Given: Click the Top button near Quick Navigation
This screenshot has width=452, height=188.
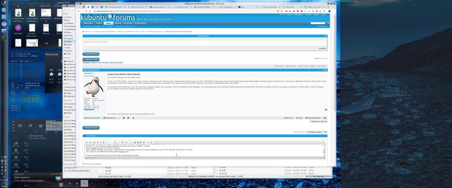Looking at the screenshot, I should (x=325, y=132).
